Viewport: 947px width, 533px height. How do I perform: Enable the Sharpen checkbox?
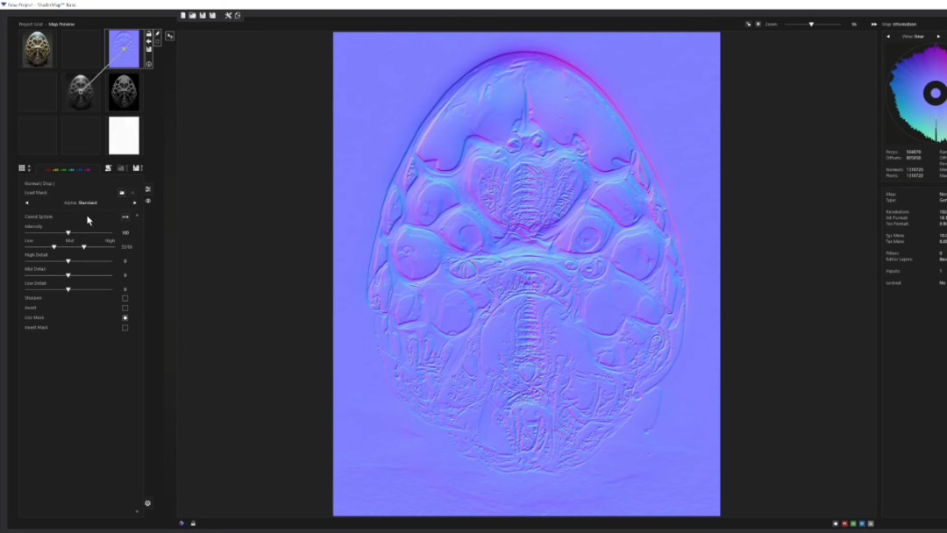pyautogui.click(x=125, y=298)
